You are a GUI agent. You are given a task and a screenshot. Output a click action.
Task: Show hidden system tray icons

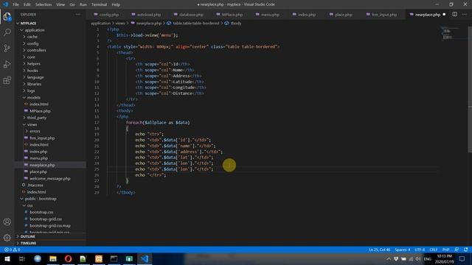pyautogui.click(x=389, y=258)
